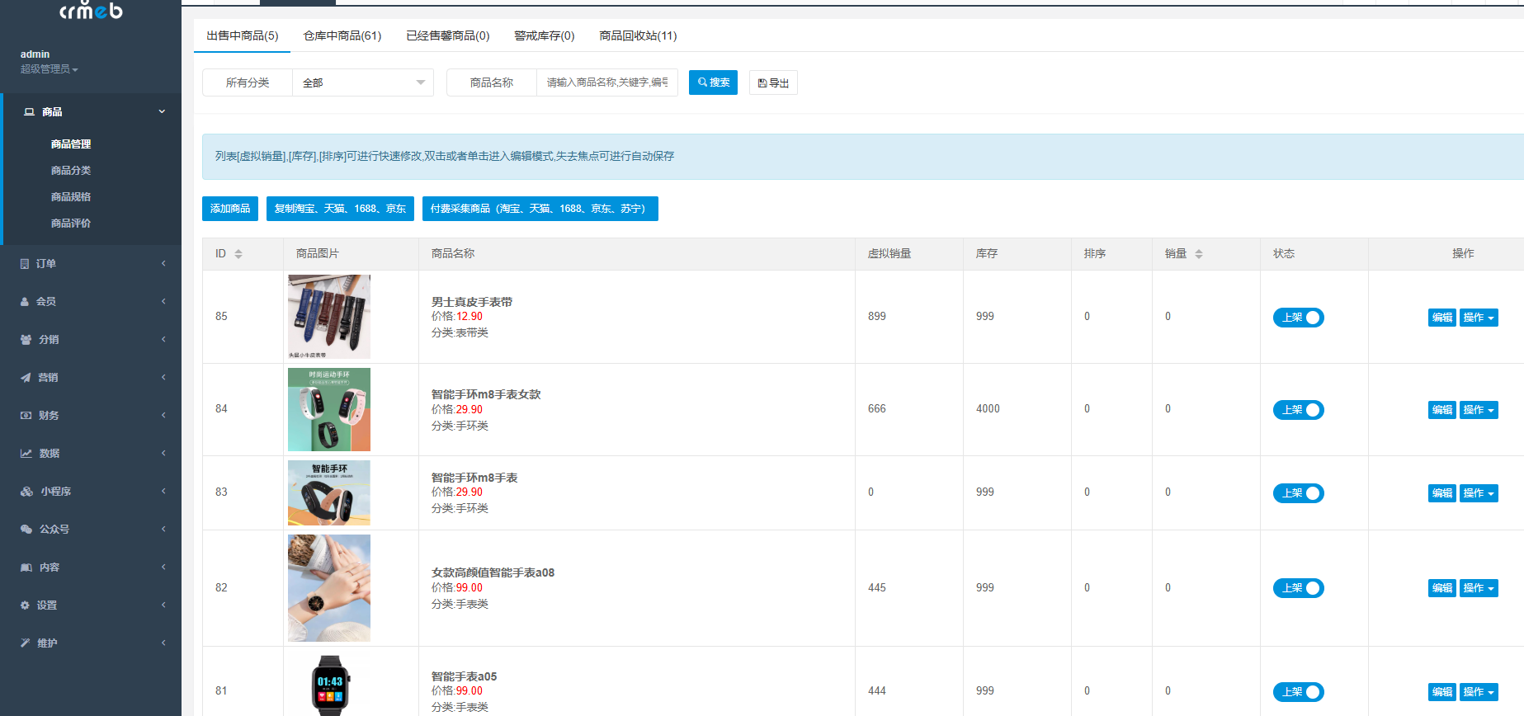This screenshot has height=716, width=1524.
Task: Click the women's watch thumbnail of product 82
Action: pos(329,588)
